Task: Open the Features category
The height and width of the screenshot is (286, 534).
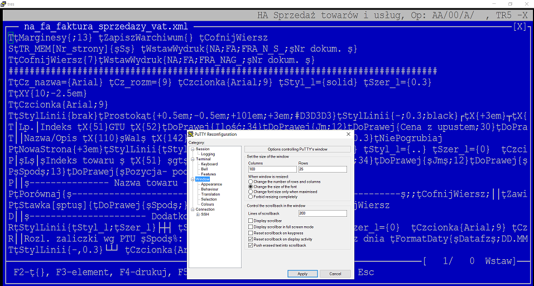Action: coord(209,174)
